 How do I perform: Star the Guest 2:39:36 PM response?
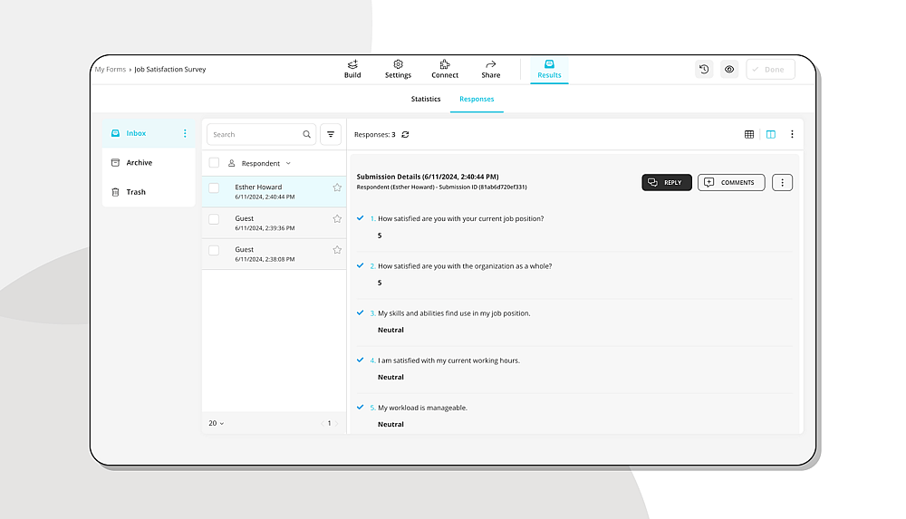pos(337,218)
